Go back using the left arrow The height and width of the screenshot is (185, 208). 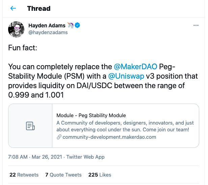[x=13, y=8]
